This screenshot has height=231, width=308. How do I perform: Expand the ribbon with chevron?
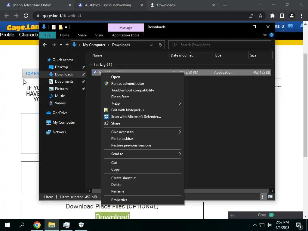tap(265, 35)
